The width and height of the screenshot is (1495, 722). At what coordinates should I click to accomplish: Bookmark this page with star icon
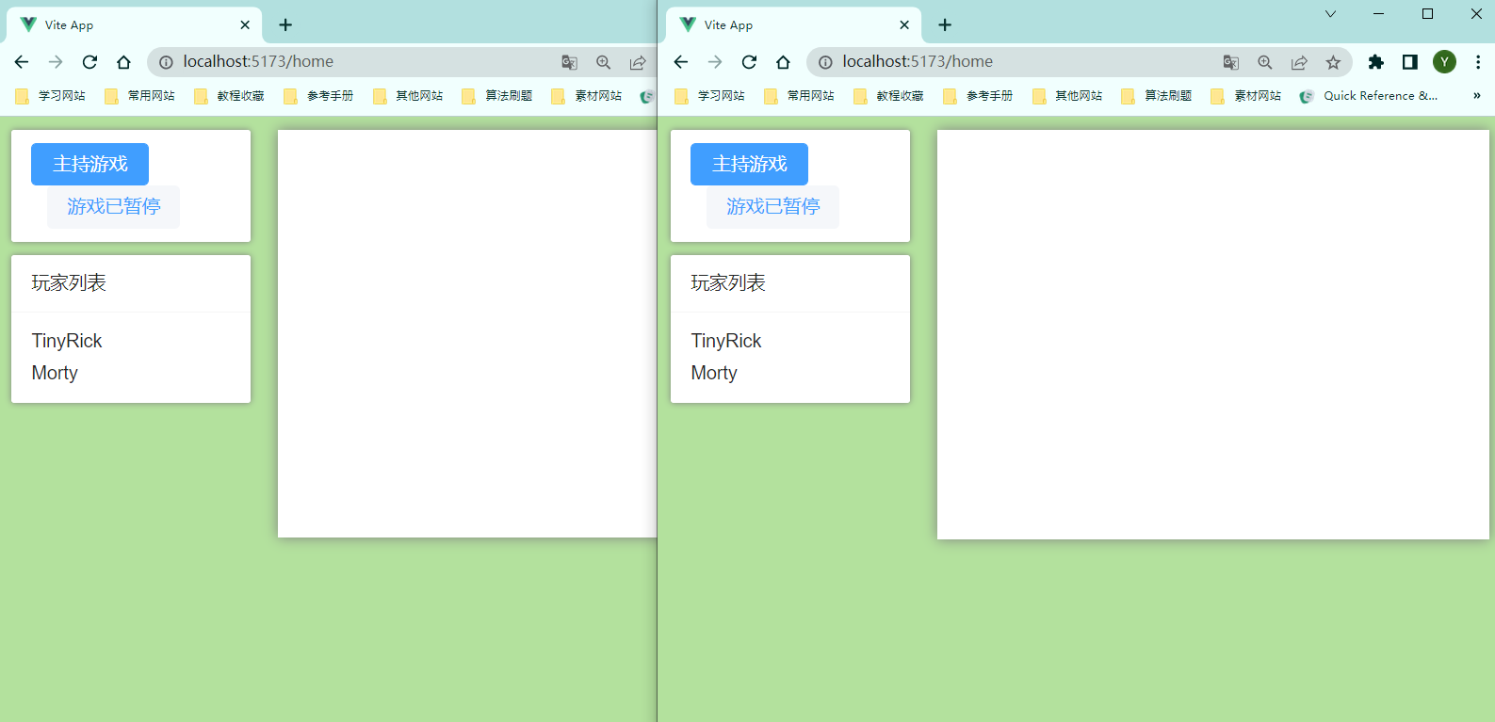tap(1333, 62)
